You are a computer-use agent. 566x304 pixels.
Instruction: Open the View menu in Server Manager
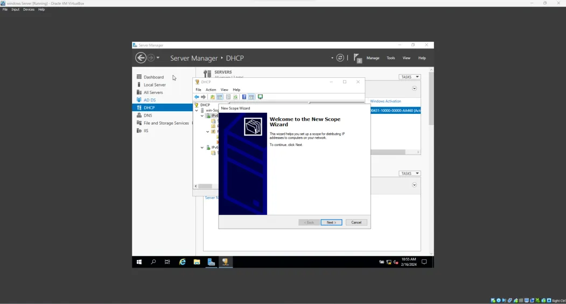407,58
